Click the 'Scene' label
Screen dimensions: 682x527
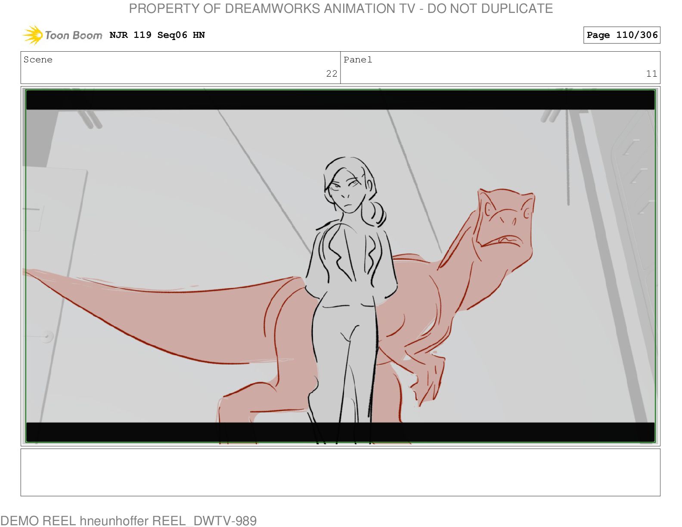pos(38,60)
